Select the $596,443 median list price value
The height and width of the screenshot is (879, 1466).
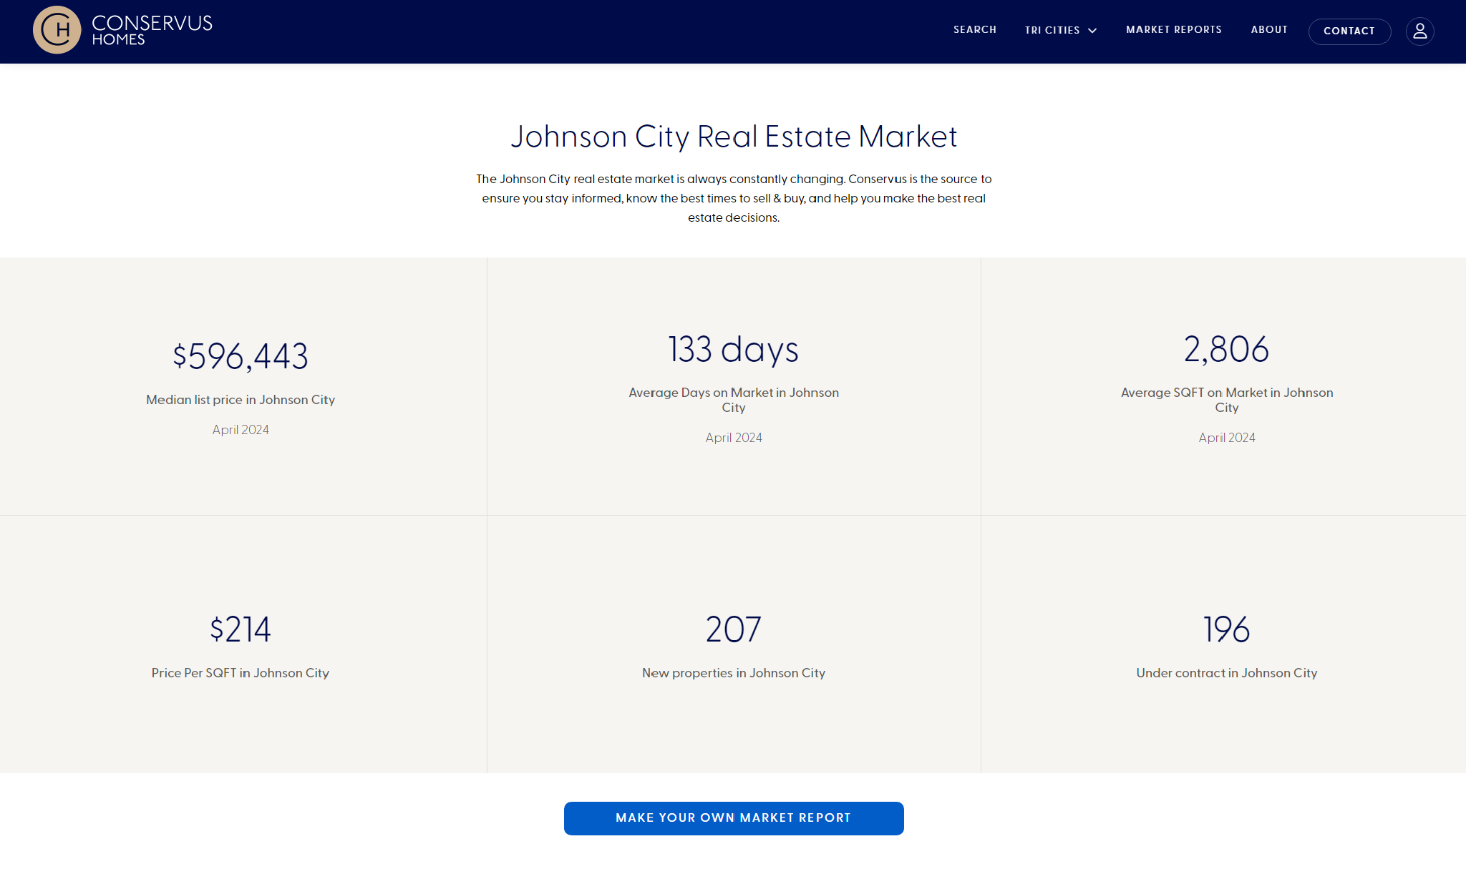click(x=241, y=356)
